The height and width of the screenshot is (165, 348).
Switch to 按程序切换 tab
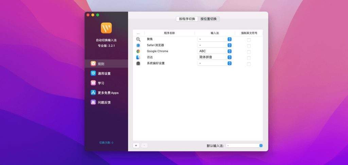(187, 19)
